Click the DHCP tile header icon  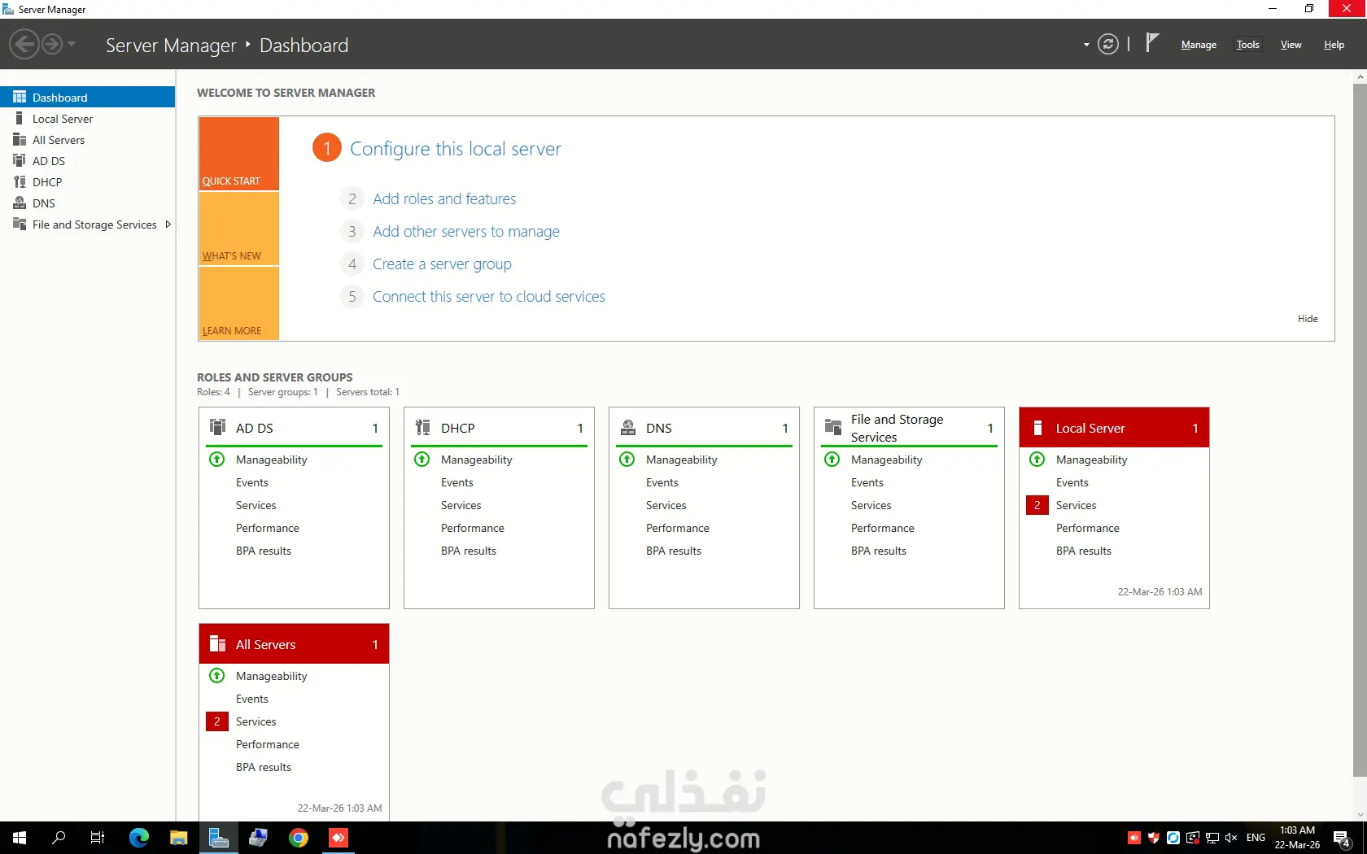coord(422,427)
